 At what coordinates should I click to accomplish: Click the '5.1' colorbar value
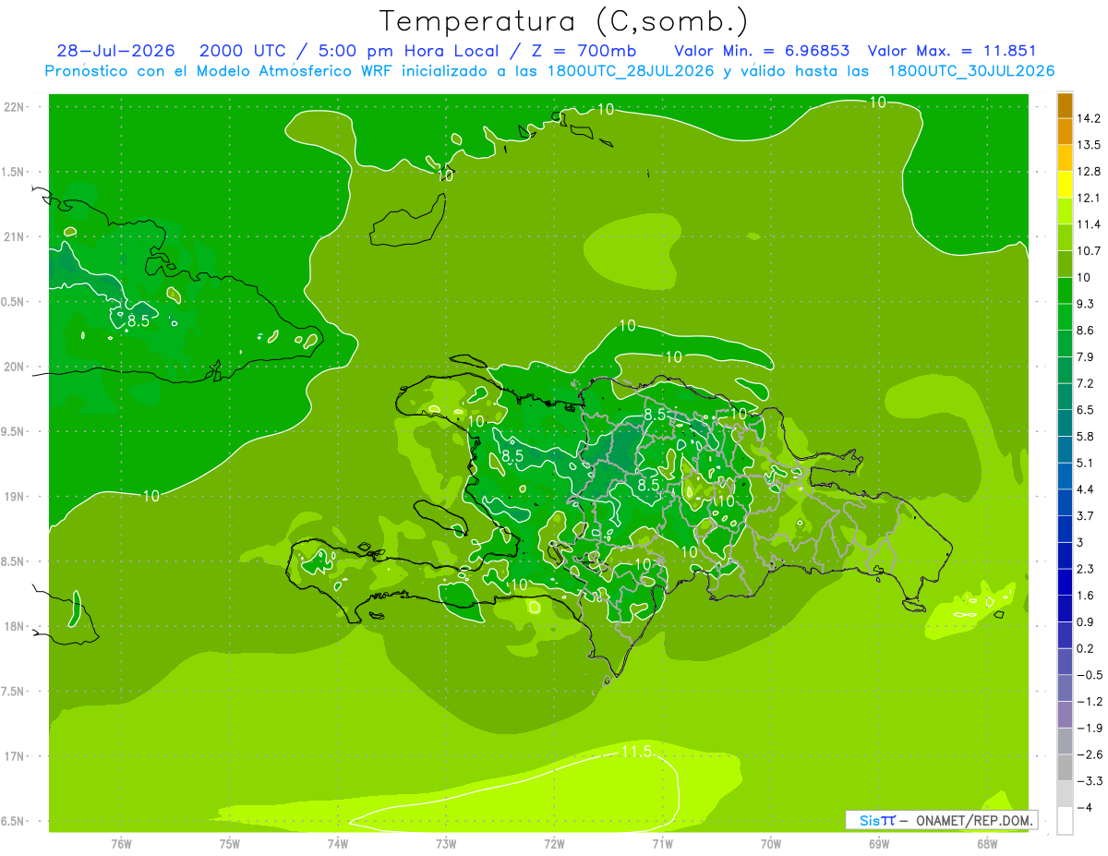point(1086,463)
